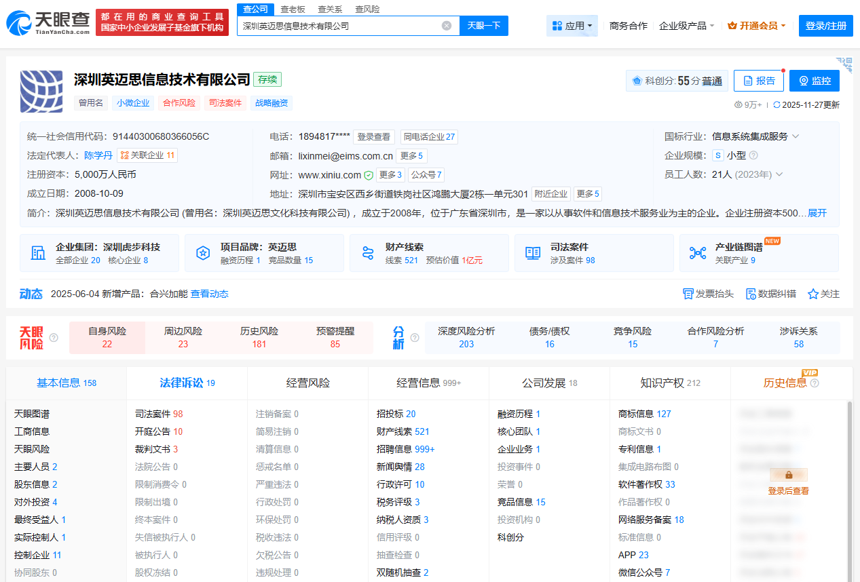Click the enterprise scale help icon
The height and width of the screenshot is (582, 860).
coord(753,155)
